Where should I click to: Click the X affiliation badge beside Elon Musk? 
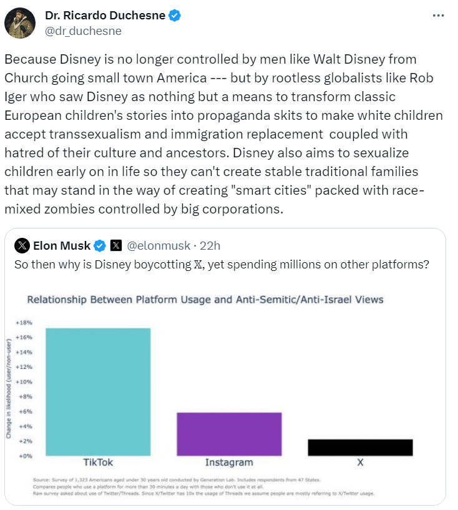coord(116,245)
